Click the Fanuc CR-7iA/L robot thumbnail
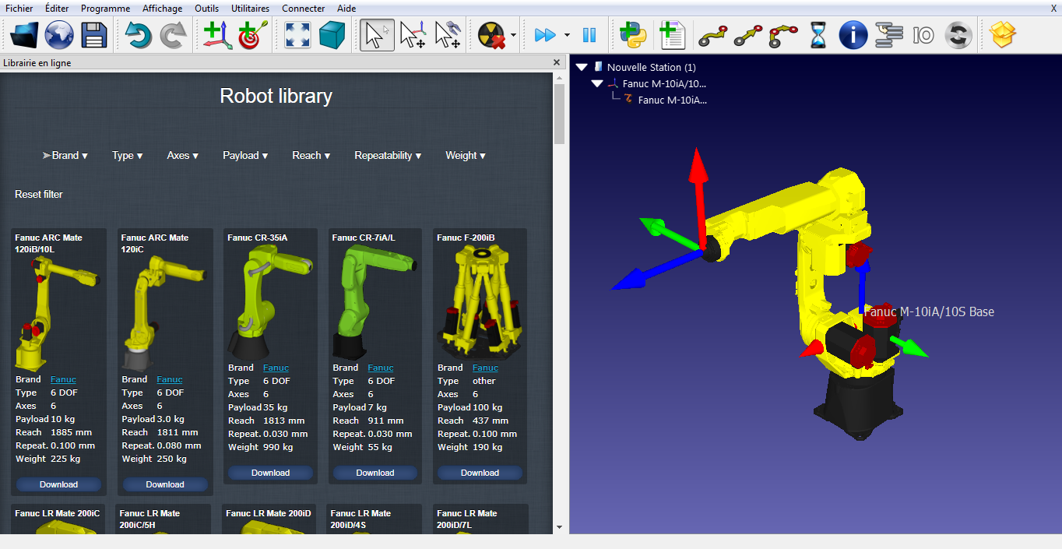Viewport: 1062px width, 549px height. click(x=375, y=301)
